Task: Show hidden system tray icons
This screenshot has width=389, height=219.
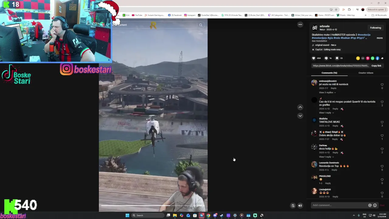Action: pyautogui.click(x=354, y=215)
